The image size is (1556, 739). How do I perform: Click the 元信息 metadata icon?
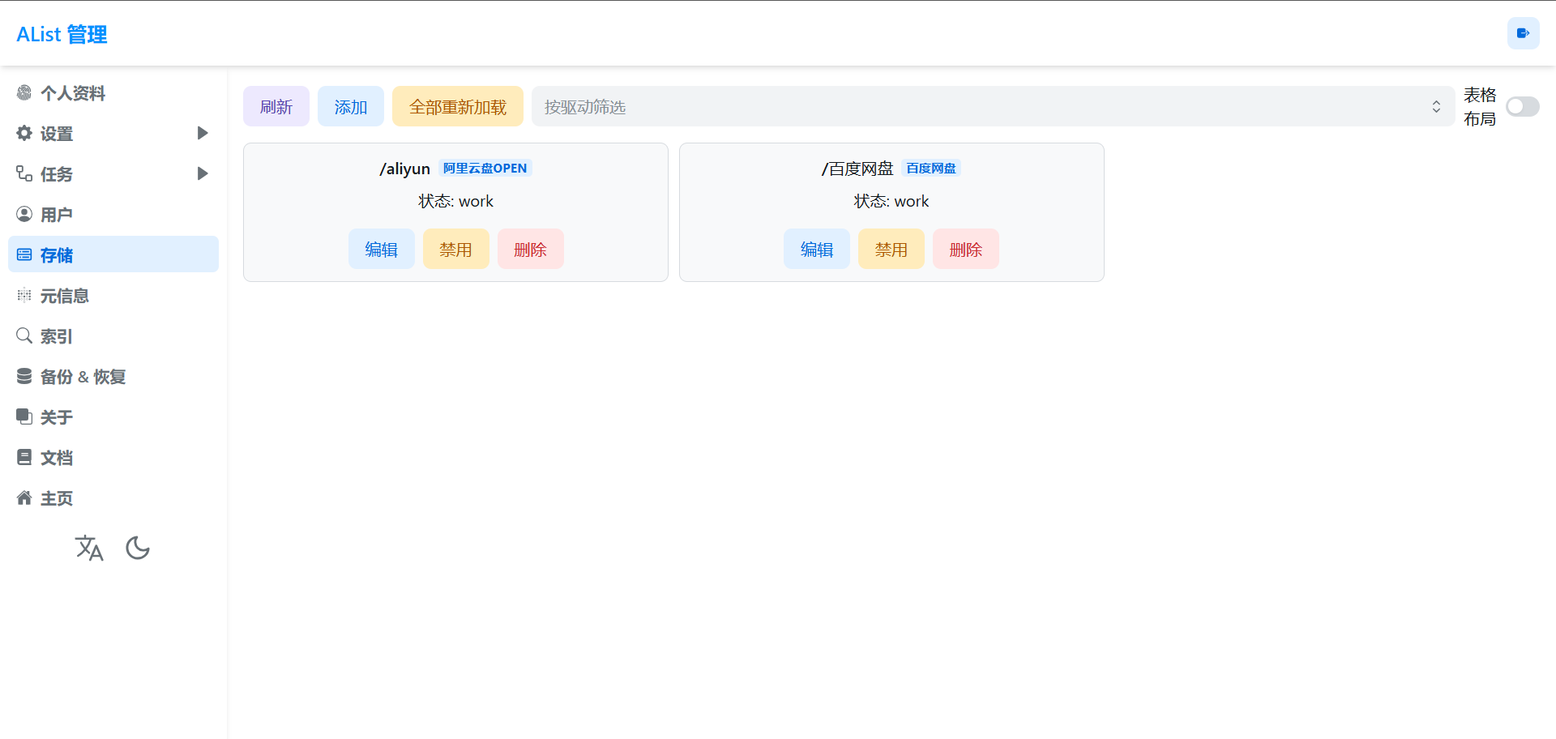pyautogui.click(x=24, y=296)
